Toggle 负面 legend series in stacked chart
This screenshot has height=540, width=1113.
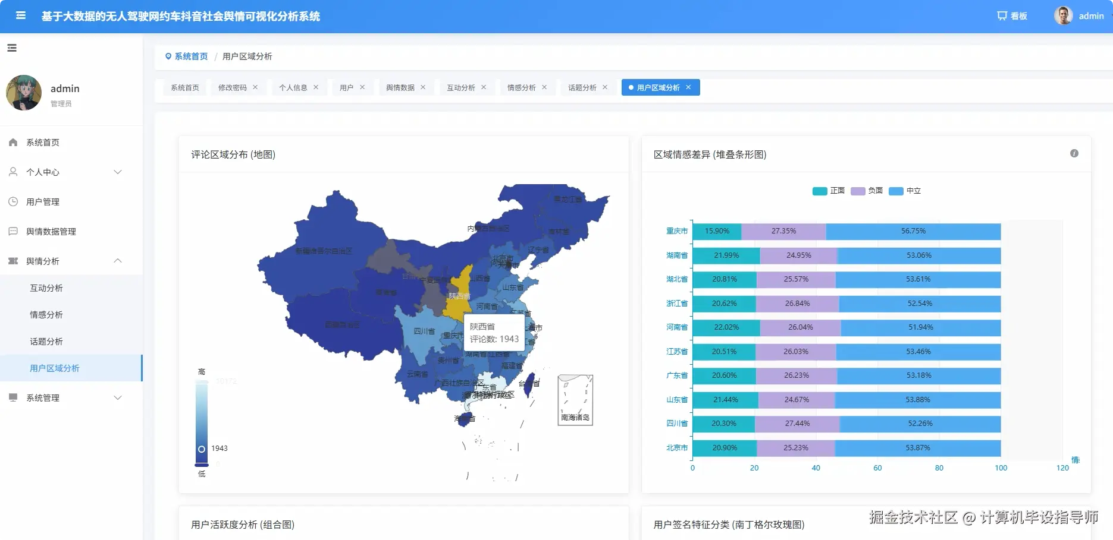(867, 191)
